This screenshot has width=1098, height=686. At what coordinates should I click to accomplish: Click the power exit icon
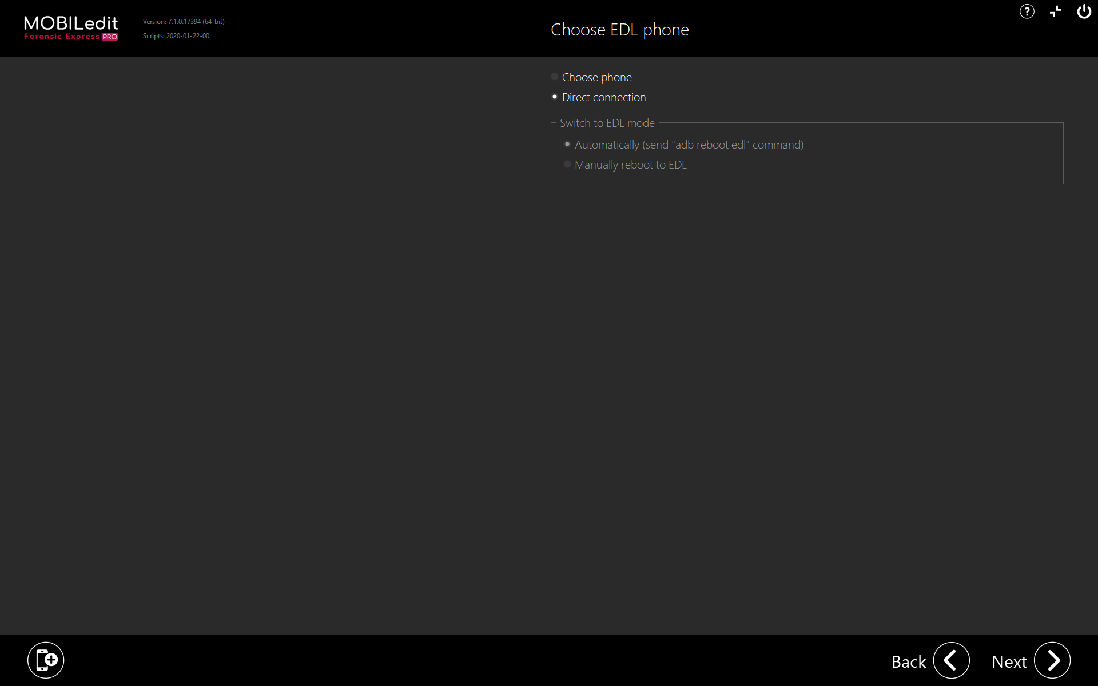(1084, 11)
